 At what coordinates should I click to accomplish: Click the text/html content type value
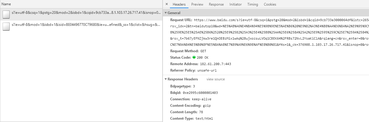(204, 118)
